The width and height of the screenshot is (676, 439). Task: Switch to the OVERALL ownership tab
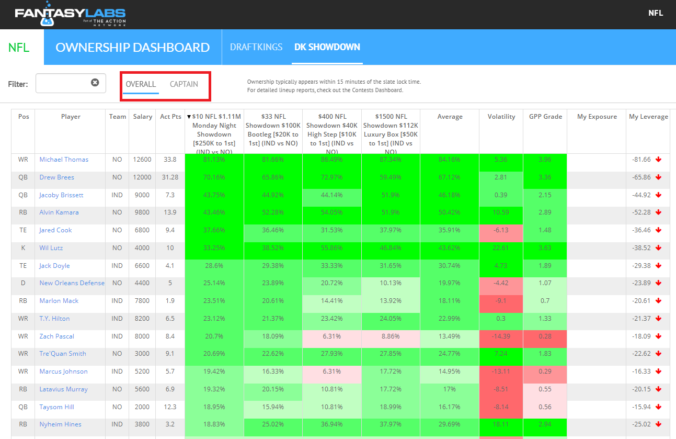point(141,84)
